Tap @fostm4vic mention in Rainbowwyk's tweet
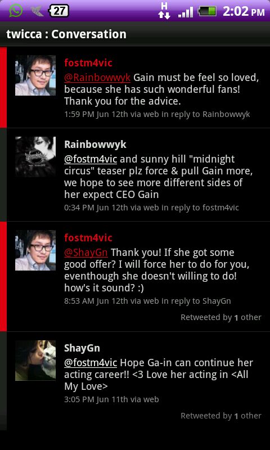This screenshot has height=450, width=270. point(91,159)
